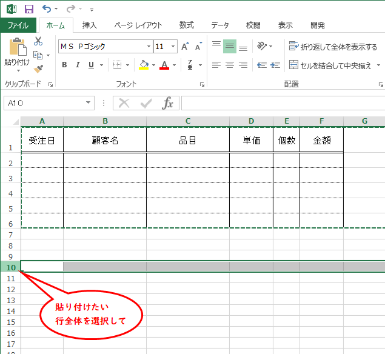Toggle Bold formatting
The width and height of the screenshot is (385, 354).
tap(65, 65)
